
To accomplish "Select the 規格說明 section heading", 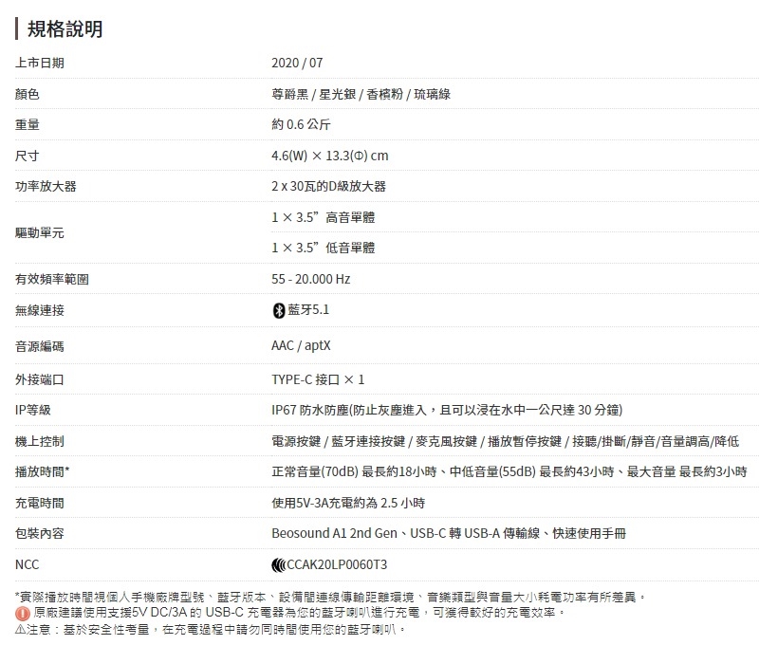I will coord(65,29).
